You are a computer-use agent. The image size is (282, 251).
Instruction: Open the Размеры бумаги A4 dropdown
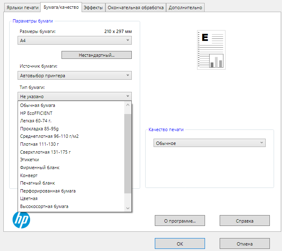point(75,41)
